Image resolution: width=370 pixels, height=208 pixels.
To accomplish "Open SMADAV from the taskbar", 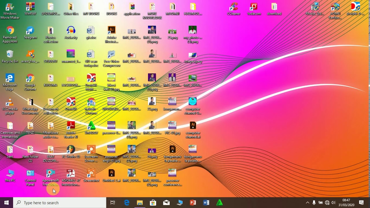I will point(220,203).
